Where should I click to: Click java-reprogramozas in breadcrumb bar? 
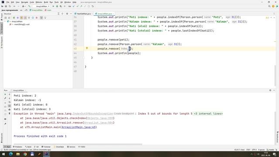(x=10, y=10)
